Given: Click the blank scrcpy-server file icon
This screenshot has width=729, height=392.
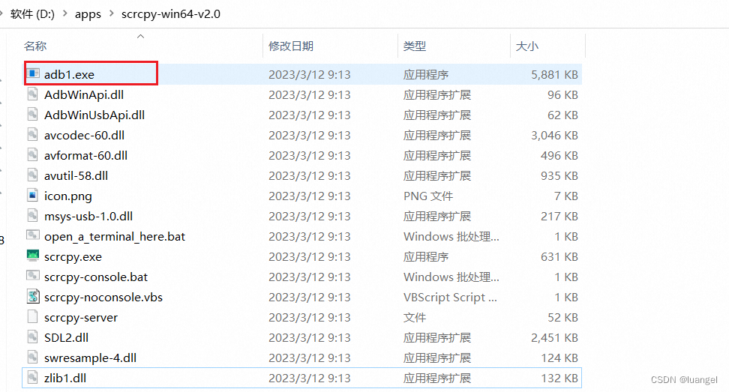Looking at the screenshot, I should coord(32,317).
